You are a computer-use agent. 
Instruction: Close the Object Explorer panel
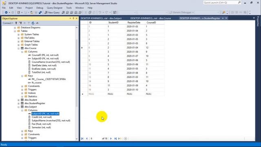[77, 18]
